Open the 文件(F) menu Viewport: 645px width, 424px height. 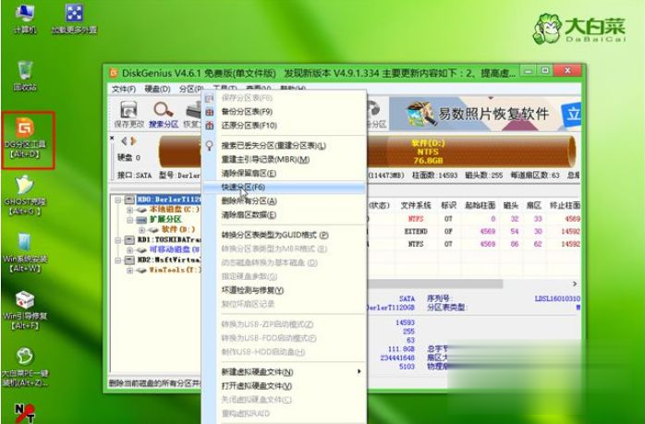124,89
